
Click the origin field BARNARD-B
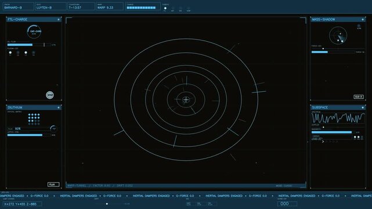coord(18,6)
